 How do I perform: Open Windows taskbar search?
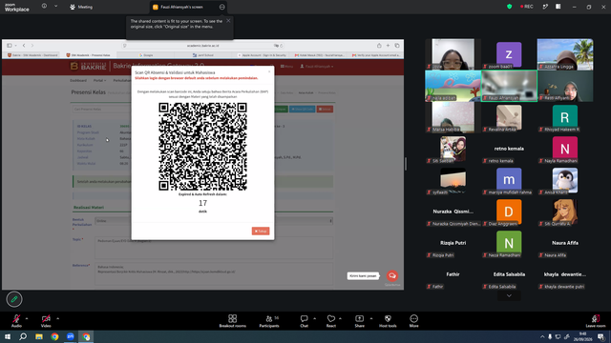click(x=23, y=336)
